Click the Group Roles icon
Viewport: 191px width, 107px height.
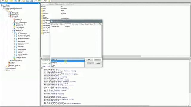click(x=7, y=68)
